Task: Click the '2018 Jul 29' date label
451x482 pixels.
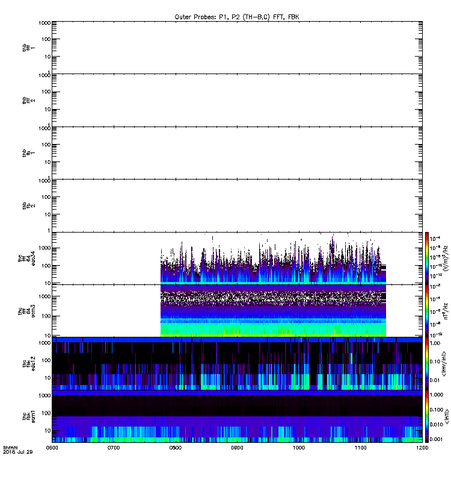Action: [18, 452]
